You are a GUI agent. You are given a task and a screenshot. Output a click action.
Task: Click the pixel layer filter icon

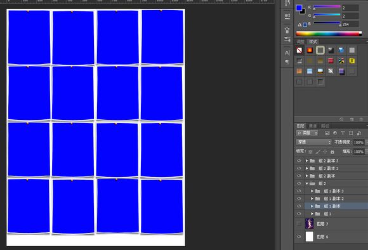pyautogui.click(x=327, y=133)
